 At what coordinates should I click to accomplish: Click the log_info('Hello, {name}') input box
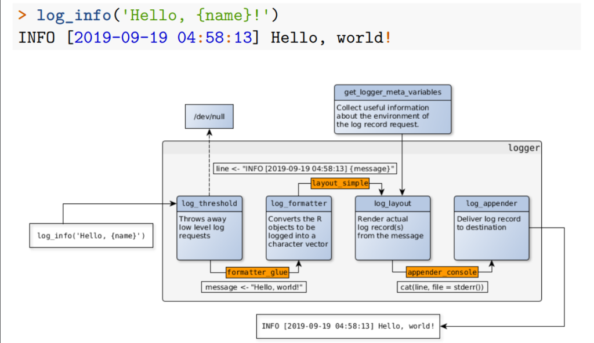[91, 235]
